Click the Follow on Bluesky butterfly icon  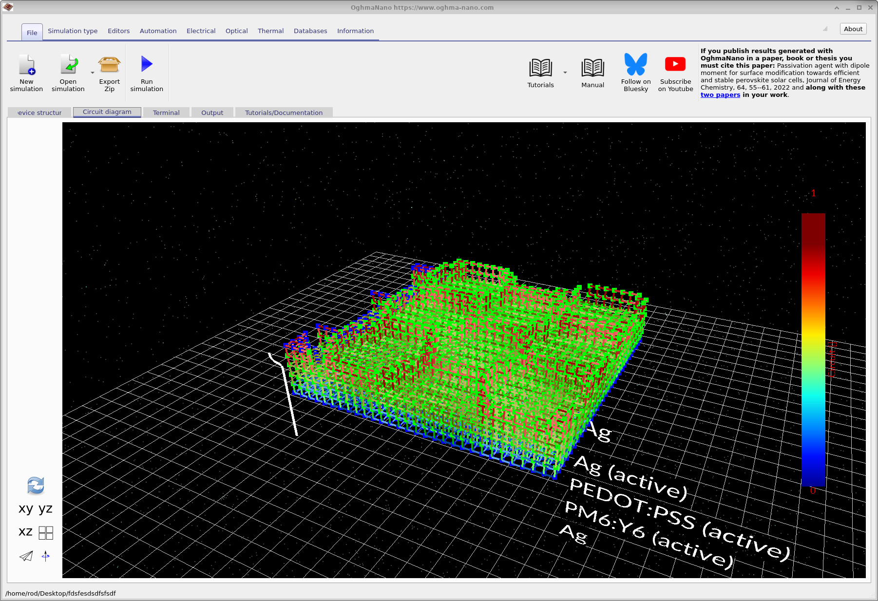pyautogui.click(x=636, y=65)
